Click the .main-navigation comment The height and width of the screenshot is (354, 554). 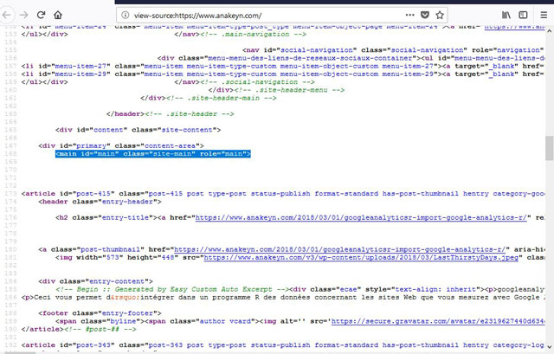[253, 35]
